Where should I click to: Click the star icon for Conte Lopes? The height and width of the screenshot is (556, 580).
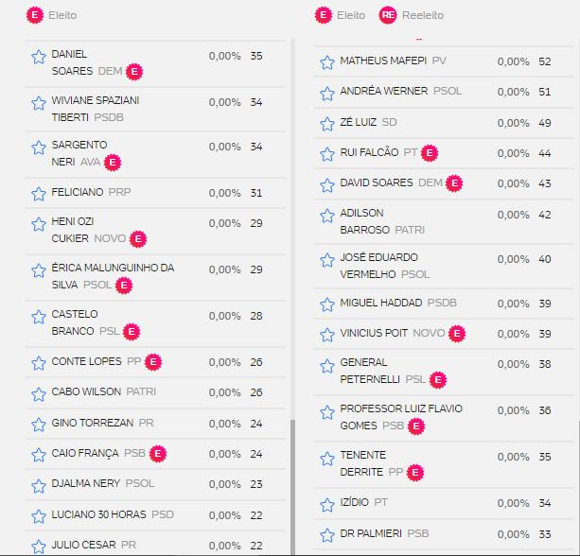pyautogui.click(x=38, y=362)
